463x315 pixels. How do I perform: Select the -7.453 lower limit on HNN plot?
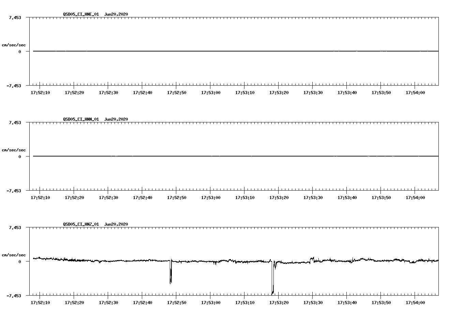click(14, 191)
